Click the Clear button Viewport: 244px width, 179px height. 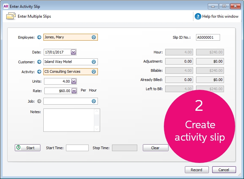click(155, 148)
